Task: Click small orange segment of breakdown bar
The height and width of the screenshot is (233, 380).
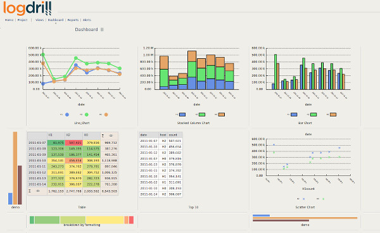Action: click(126, 220)
